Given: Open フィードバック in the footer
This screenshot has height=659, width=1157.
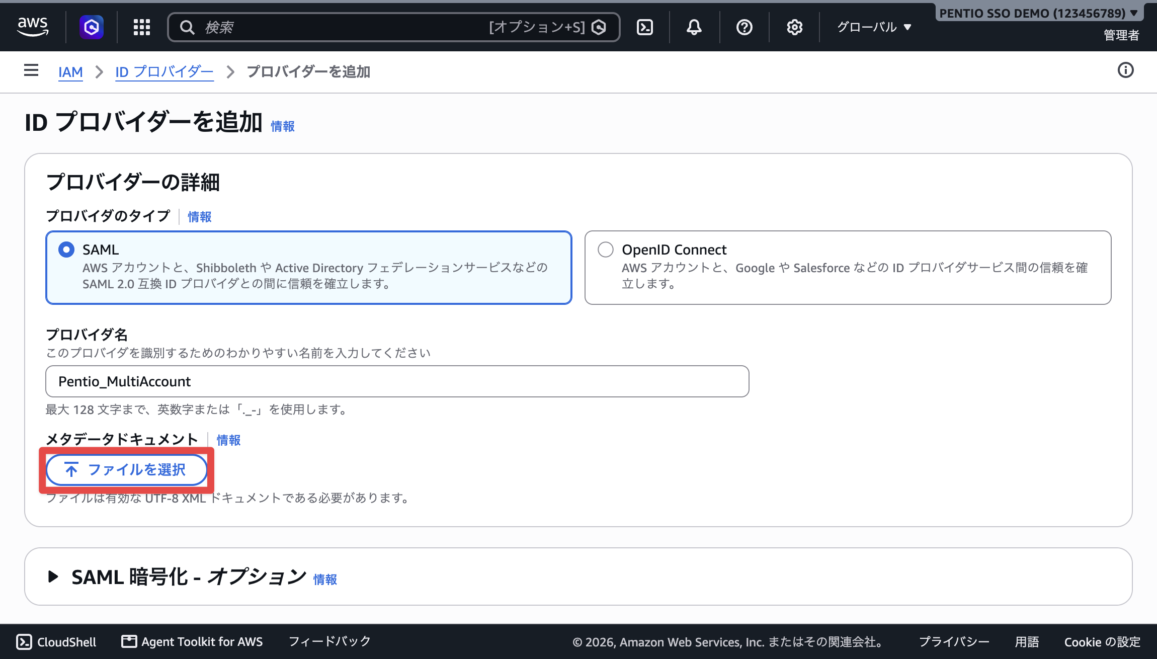Looking at the screenshot, I should tap(329, 641).
